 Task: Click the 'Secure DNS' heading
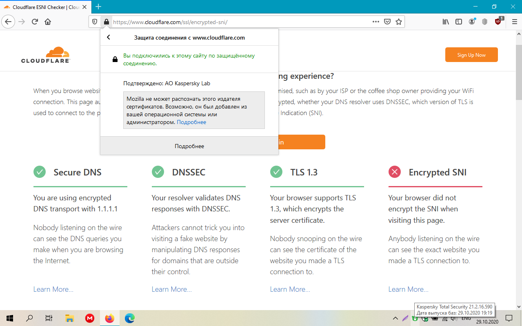click(x=78, y=172)
